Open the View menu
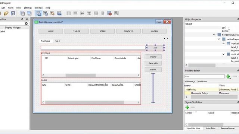This screenshot has width=239, height=134. [19, 7]
